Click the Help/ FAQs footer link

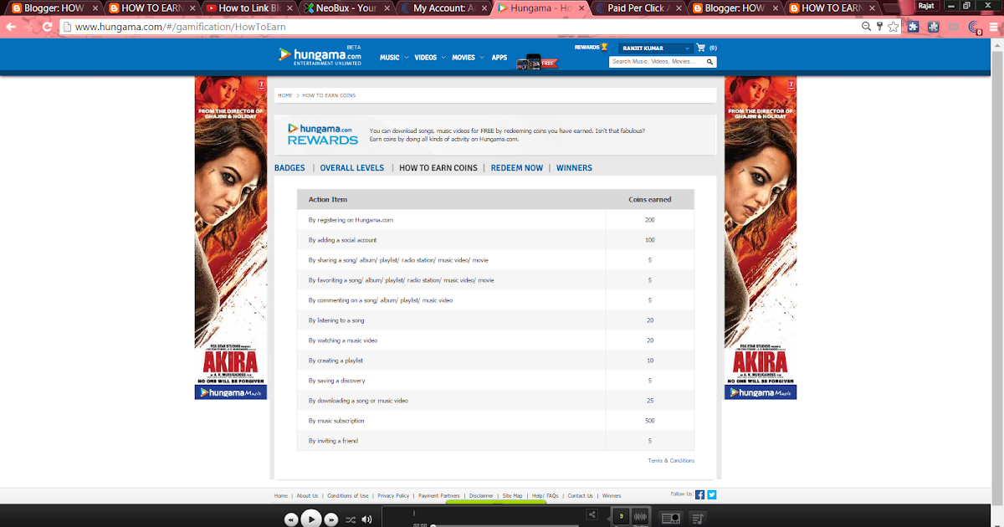tap(546, 496)
